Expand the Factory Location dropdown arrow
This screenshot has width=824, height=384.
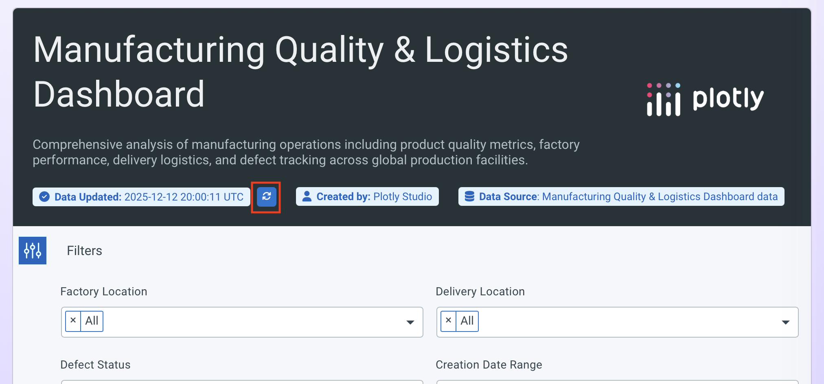click(410, 322)
